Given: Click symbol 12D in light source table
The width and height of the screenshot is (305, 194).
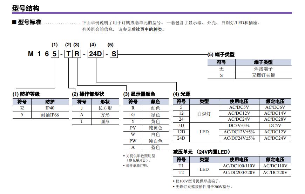Looking at the screenshot, I should [181, 132].
